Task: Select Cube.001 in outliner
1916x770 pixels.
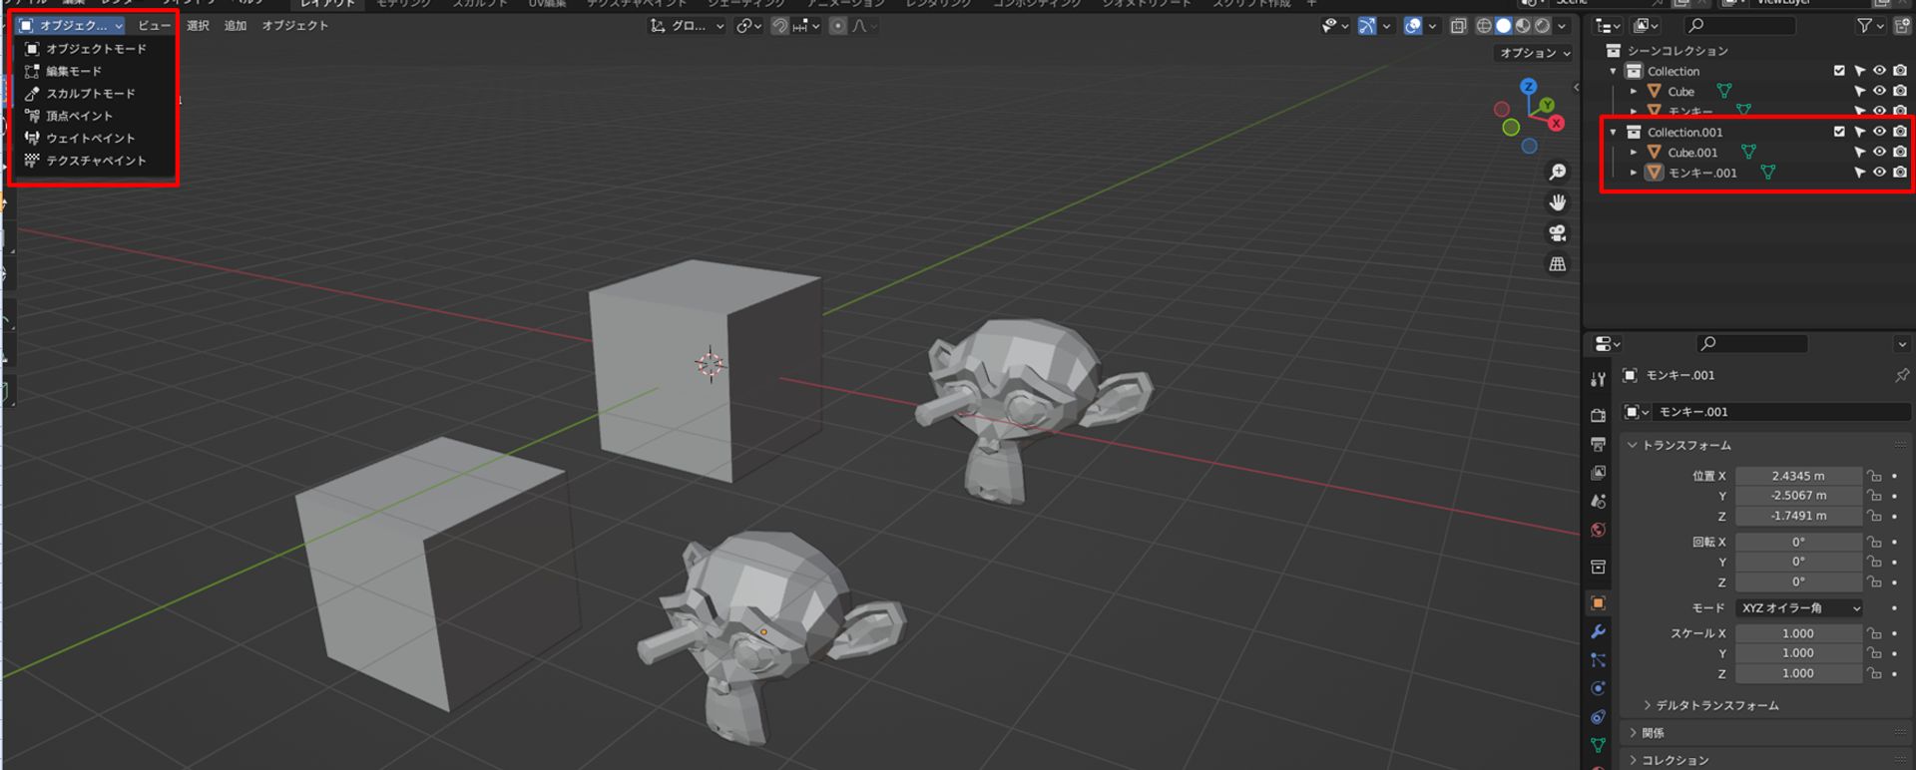Action: tap(1692, 153)
